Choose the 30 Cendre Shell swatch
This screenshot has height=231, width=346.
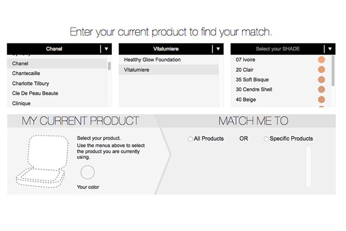(321, 90)
